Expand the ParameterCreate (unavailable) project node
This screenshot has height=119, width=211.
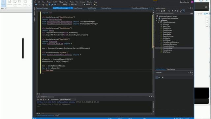(157, 18)
